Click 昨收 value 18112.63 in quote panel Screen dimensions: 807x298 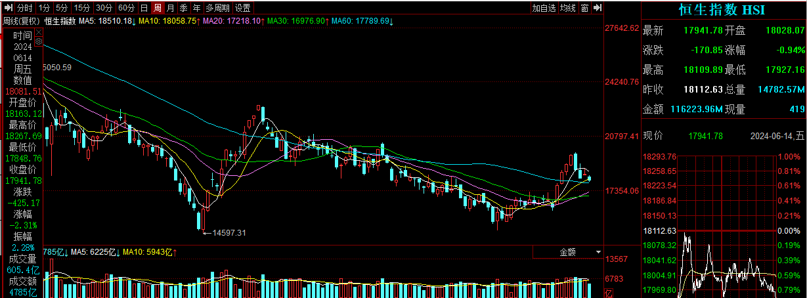703,90
